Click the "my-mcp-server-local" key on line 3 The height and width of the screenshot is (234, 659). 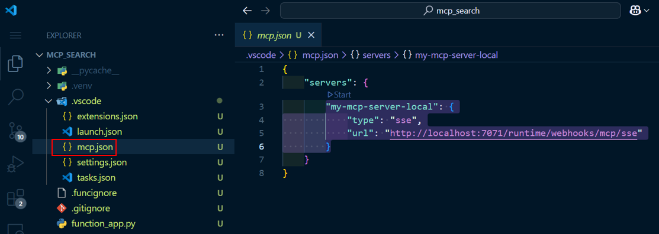coord(382,107)
